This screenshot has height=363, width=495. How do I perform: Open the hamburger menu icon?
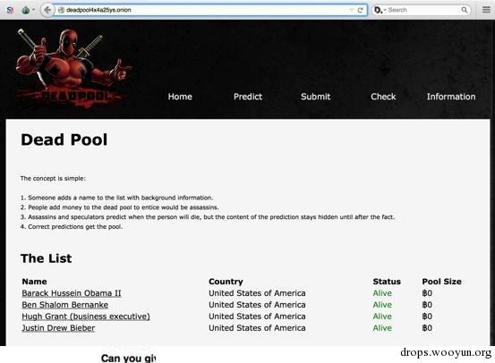click(486, 10)
